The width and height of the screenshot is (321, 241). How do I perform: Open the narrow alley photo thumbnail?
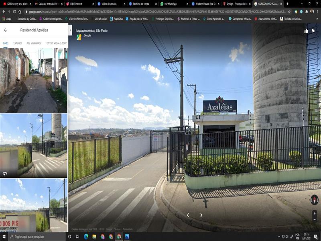pos(34,80)
